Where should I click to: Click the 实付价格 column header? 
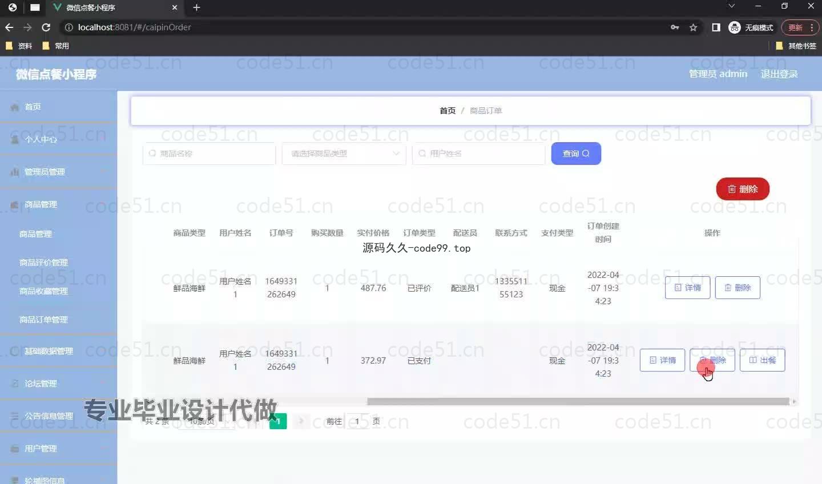click(x=373, y=233)
